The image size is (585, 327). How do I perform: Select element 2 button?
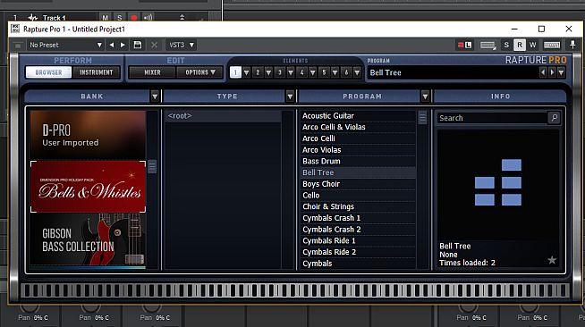258,72
